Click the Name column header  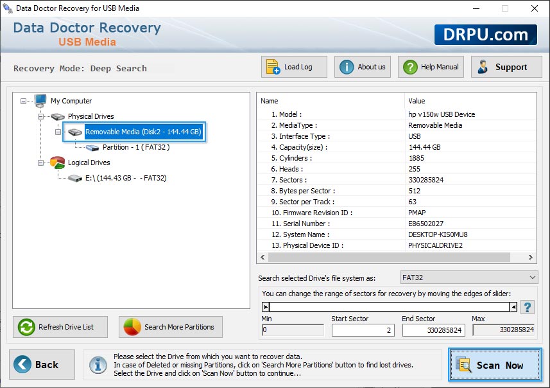pyautogui.click(x=331, y=101)
